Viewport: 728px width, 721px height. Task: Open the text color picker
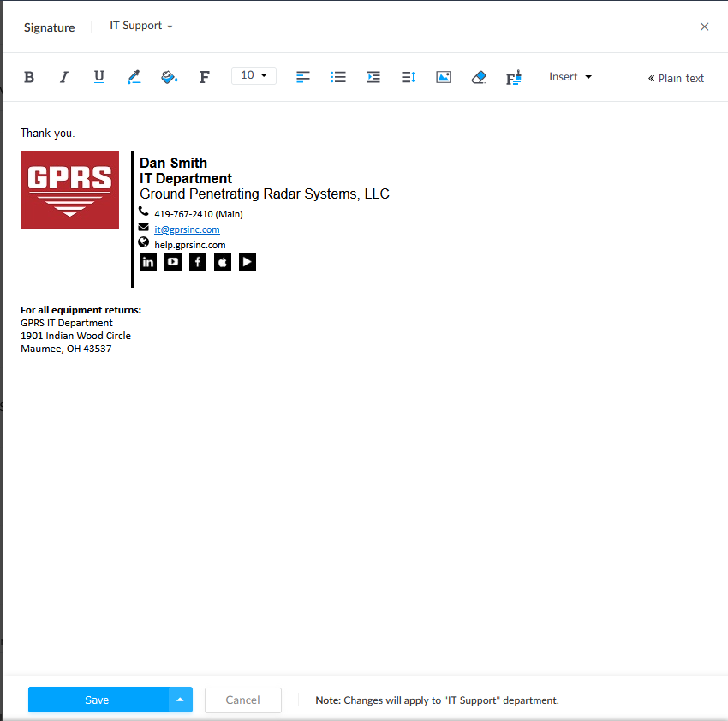[134, 77]
